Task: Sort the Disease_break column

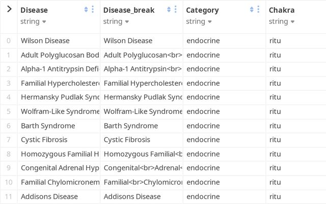Action: [169, 10]
